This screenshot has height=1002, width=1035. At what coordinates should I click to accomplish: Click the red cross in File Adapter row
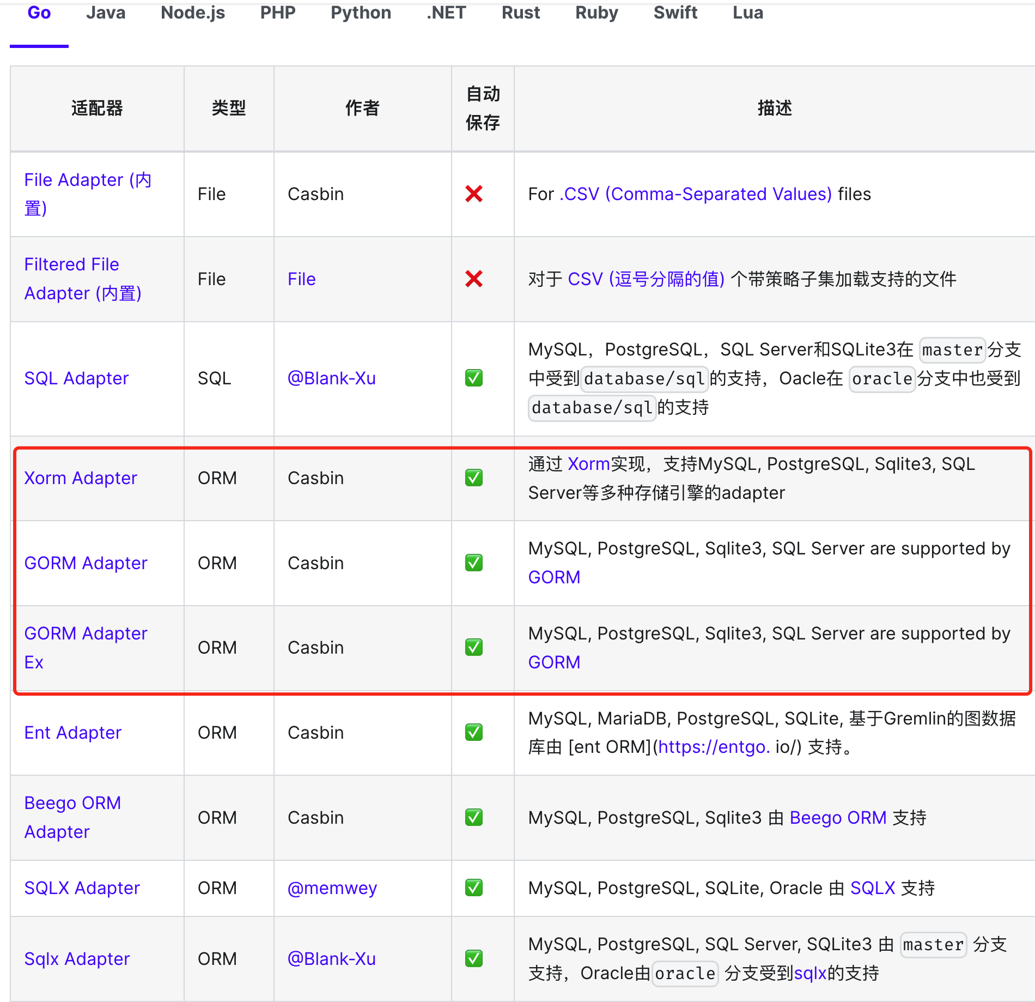pos(474,194)
